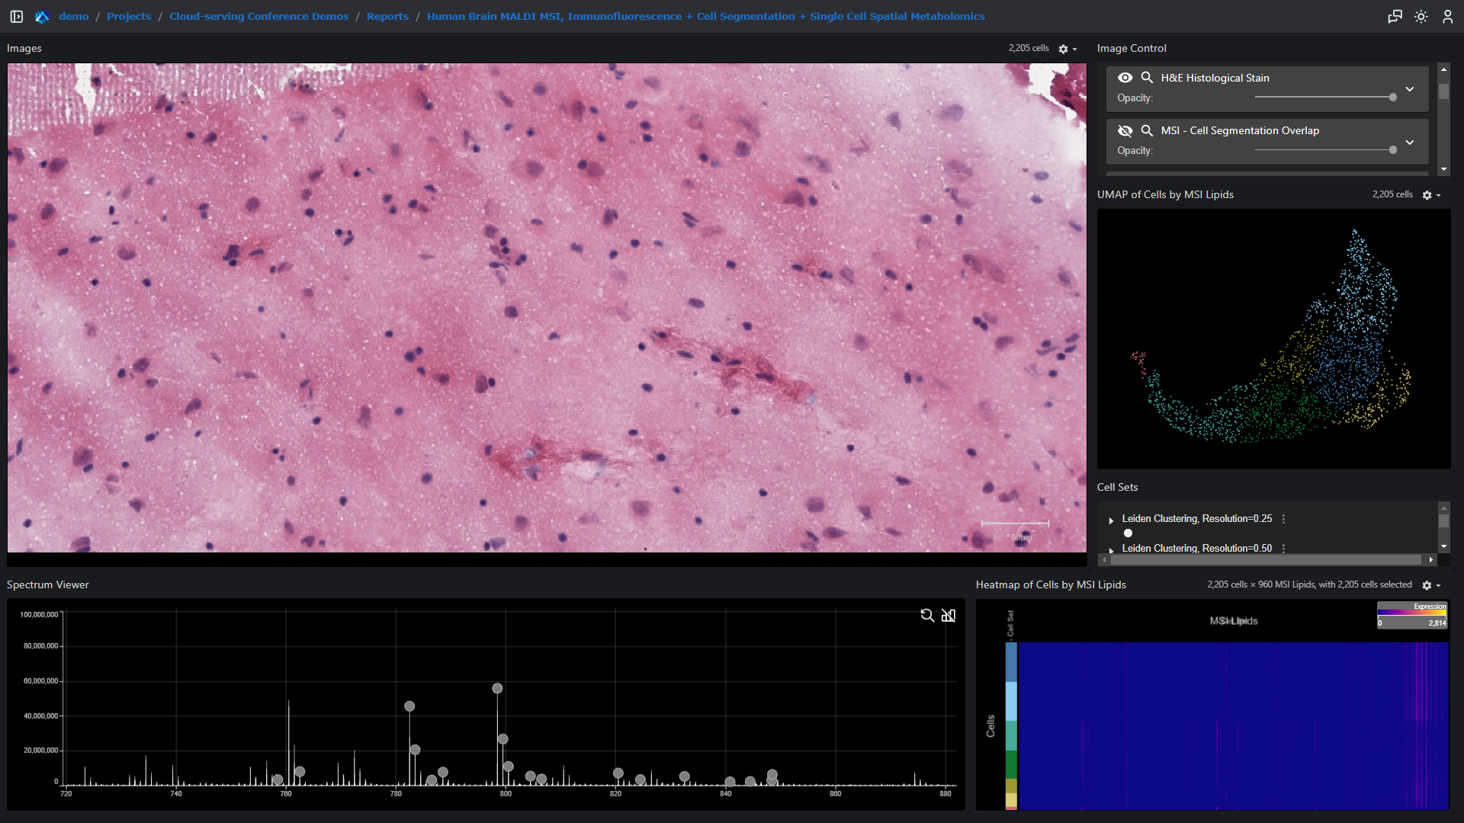1464x823 pixels.
Task: Switch theme with the sun icon
Action: point(1421,16)
